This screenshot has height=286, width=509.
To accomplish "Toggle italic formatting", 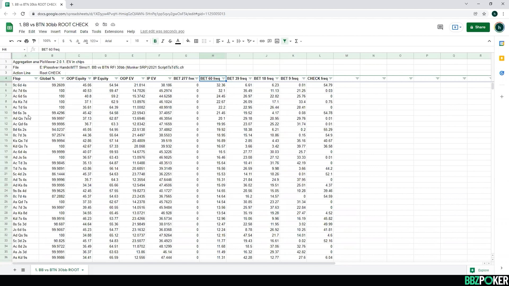I will coord(163,41).
